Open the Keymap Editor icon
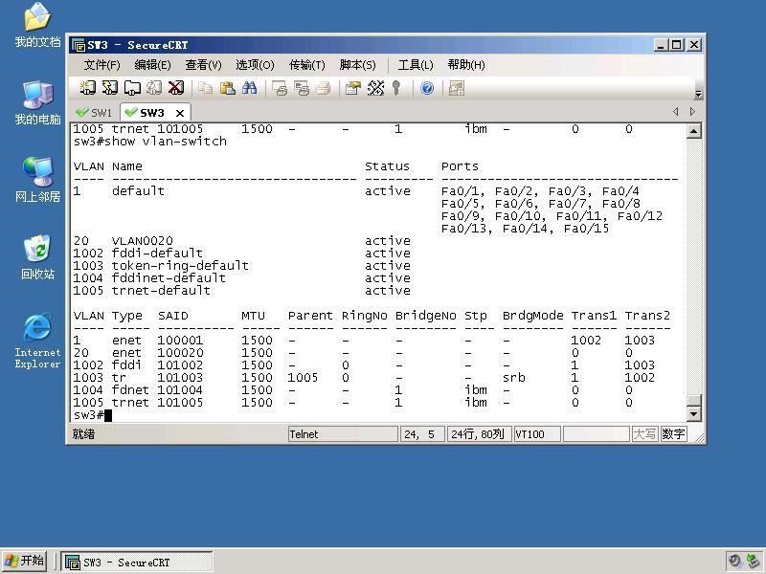Screen dimensions: 766x574 [375, 88]
